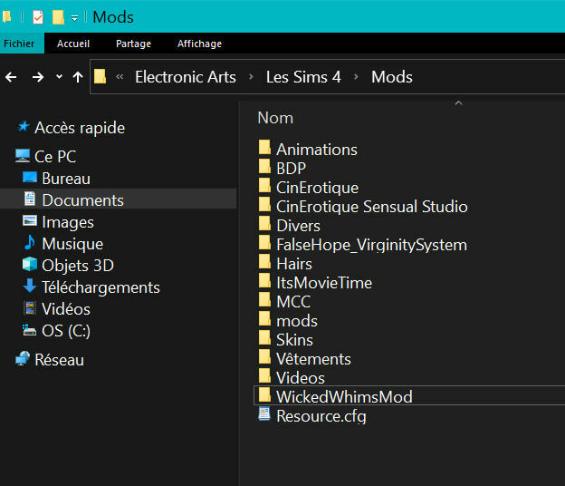Select Accès rapide in navigation pane

point(80,128)
